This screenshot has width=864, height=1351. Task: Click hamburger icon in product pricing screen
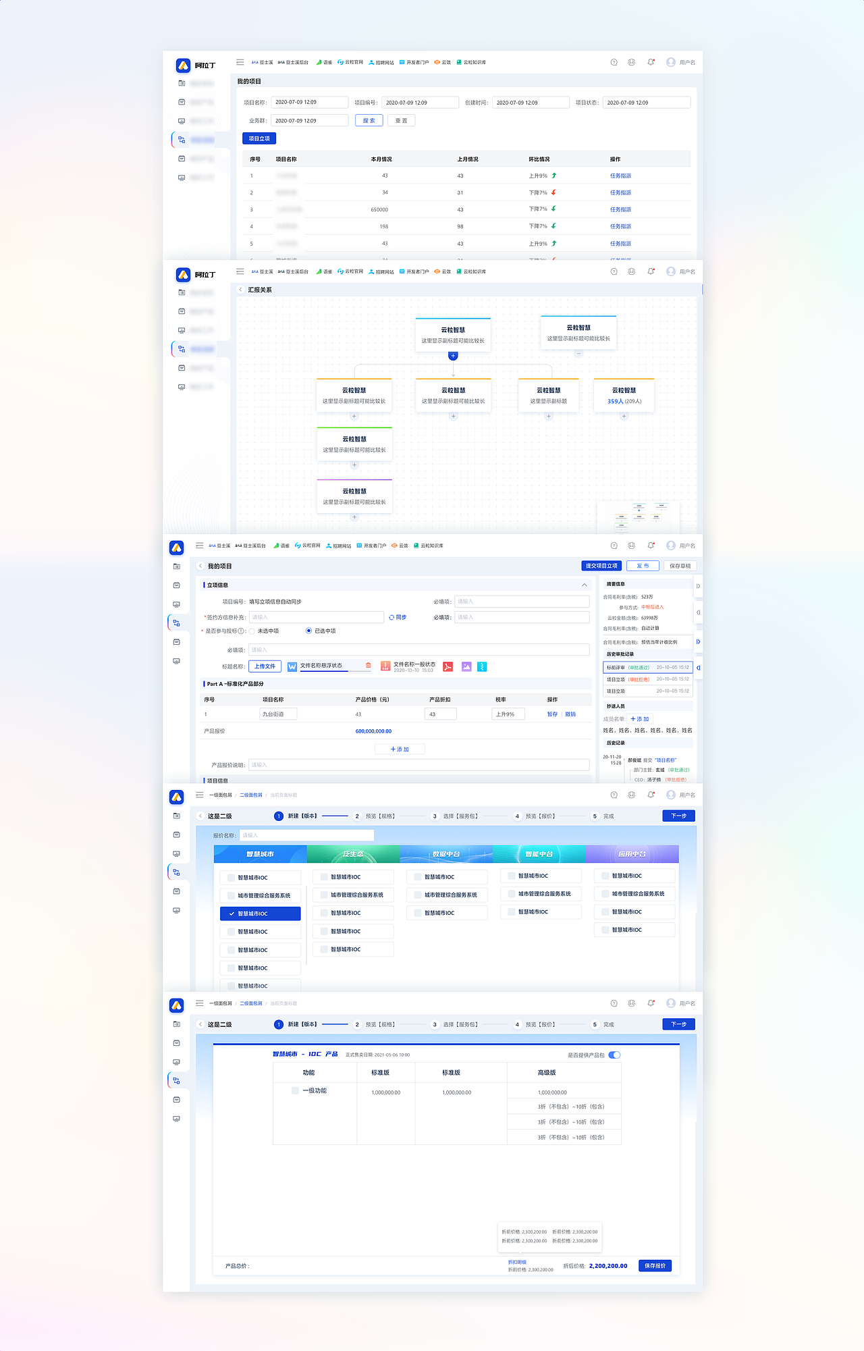tap(199, 1003)
